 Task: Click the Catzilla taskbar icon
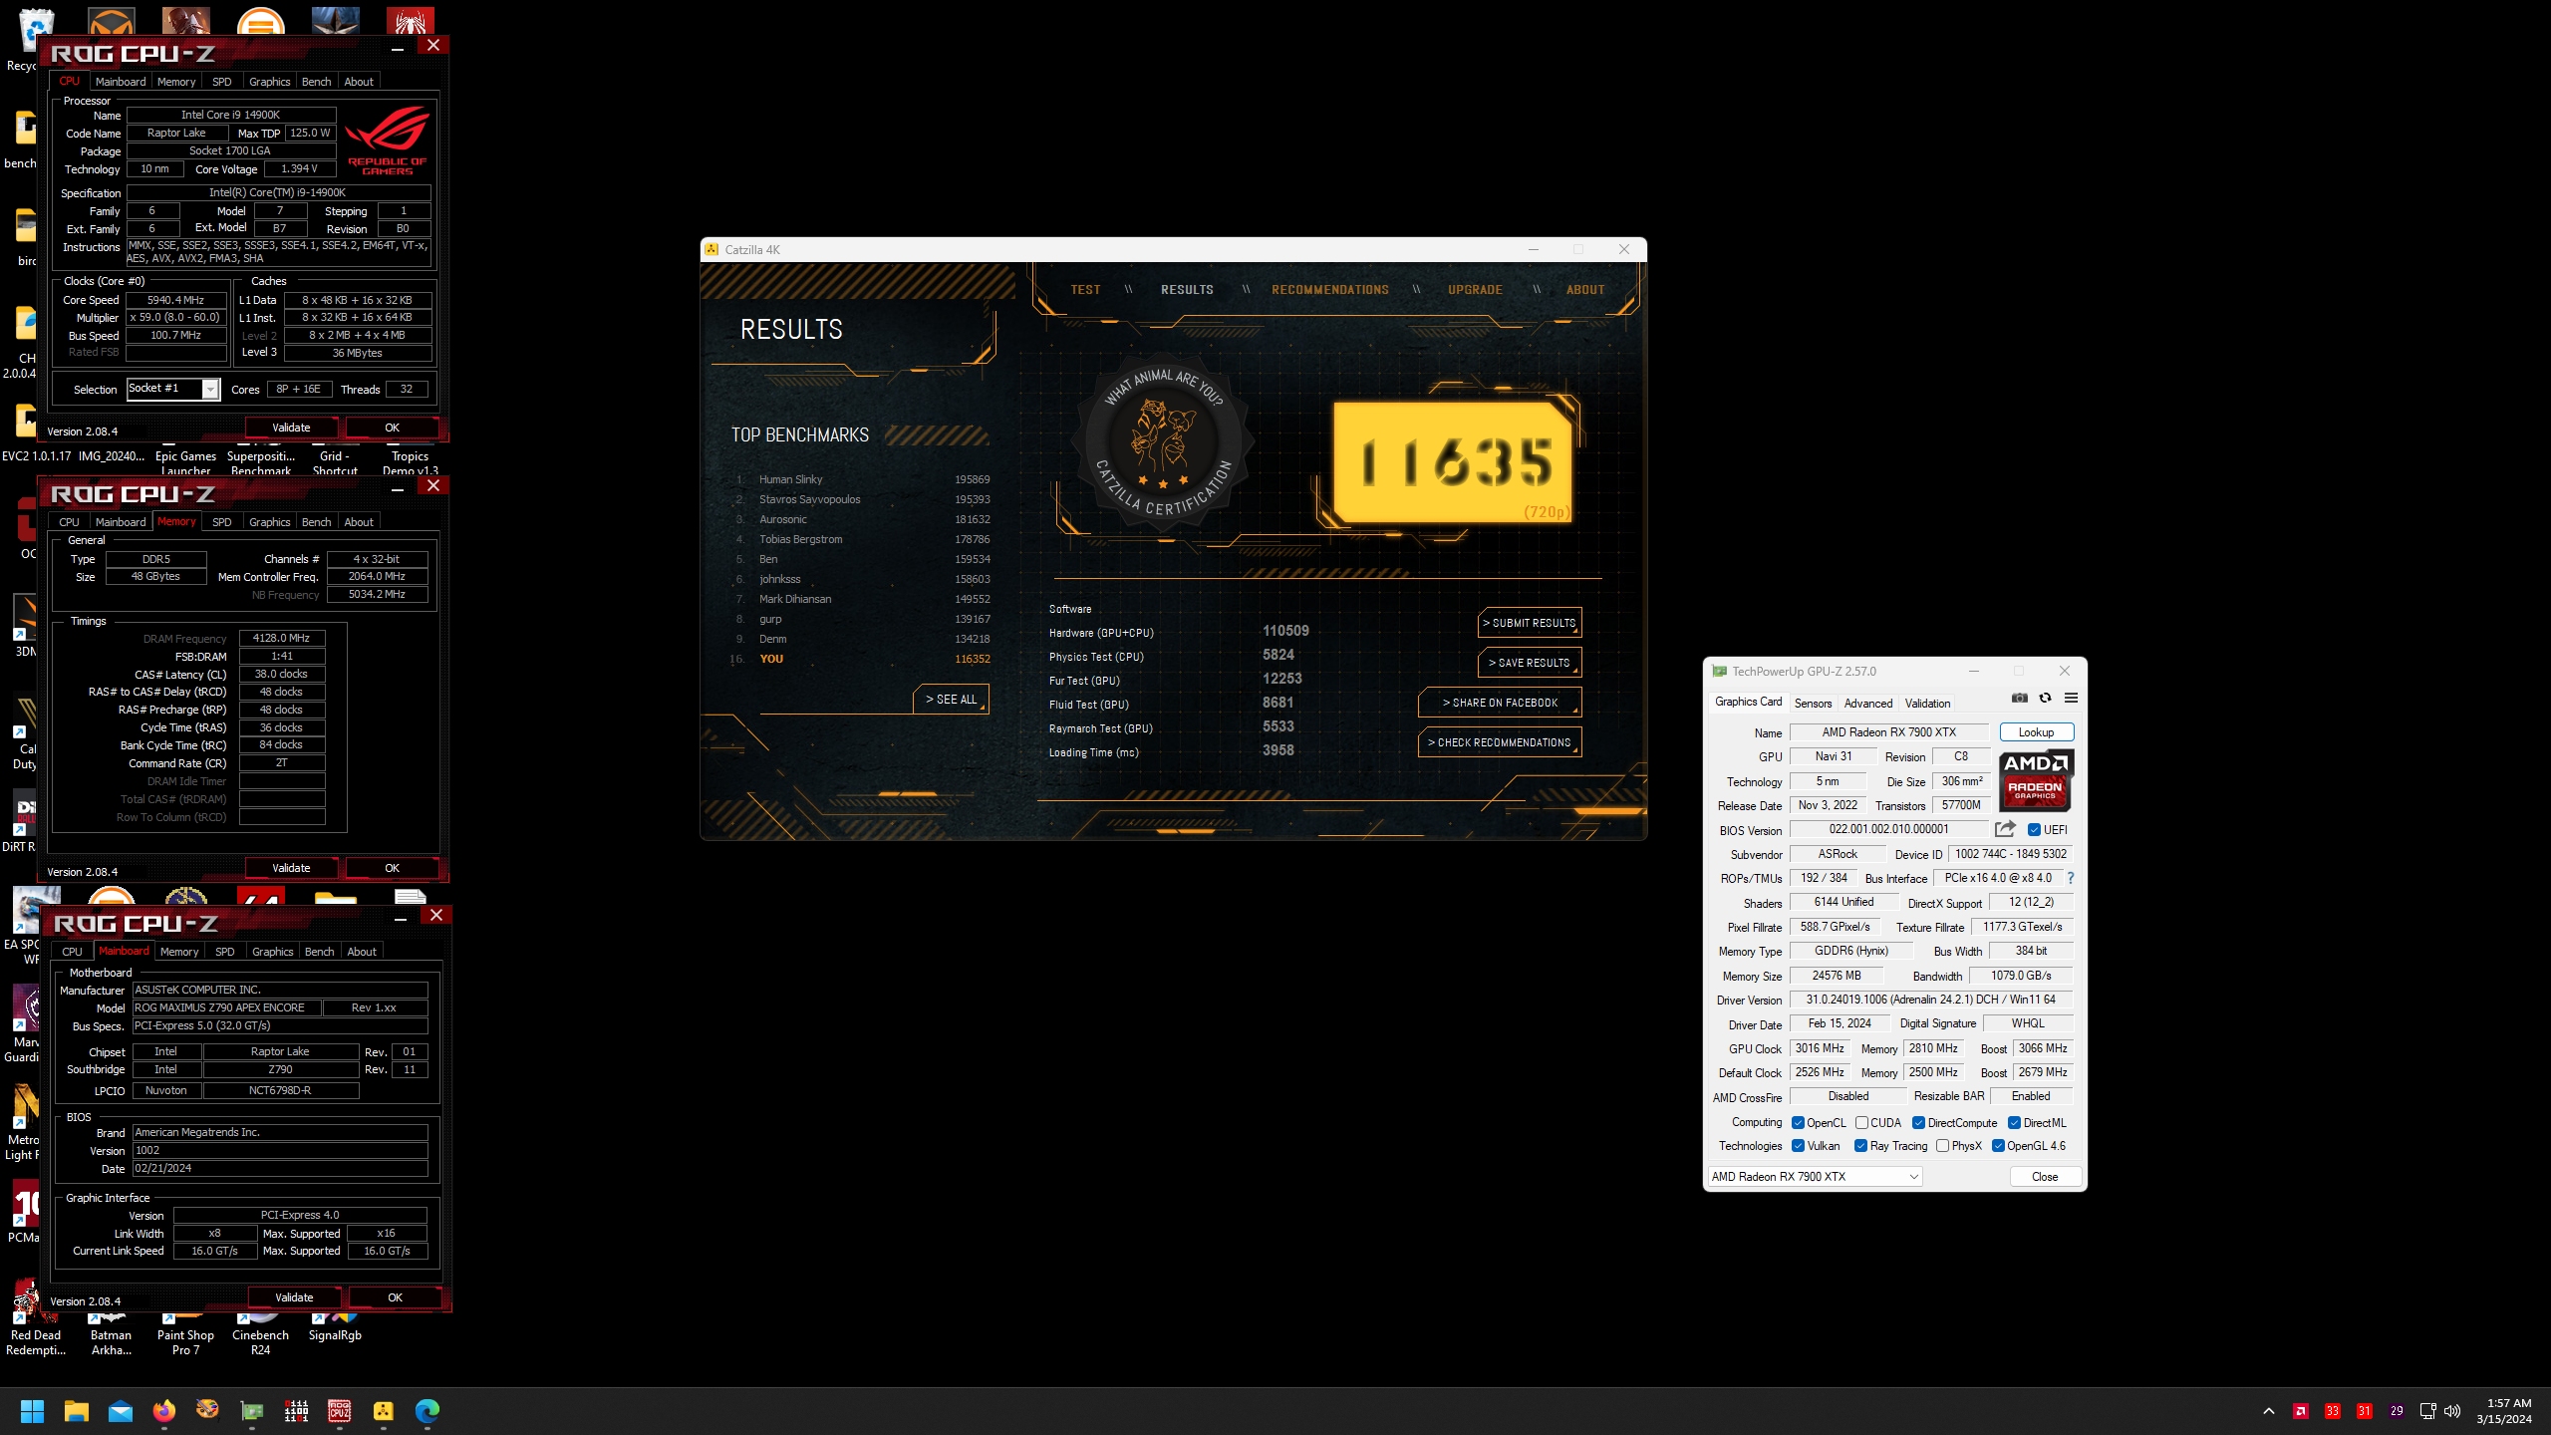[x=384, y=1411]
